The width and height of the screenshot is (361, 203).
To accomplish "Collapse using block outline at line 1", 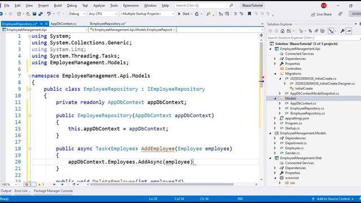I will click(x=30, y=36).
